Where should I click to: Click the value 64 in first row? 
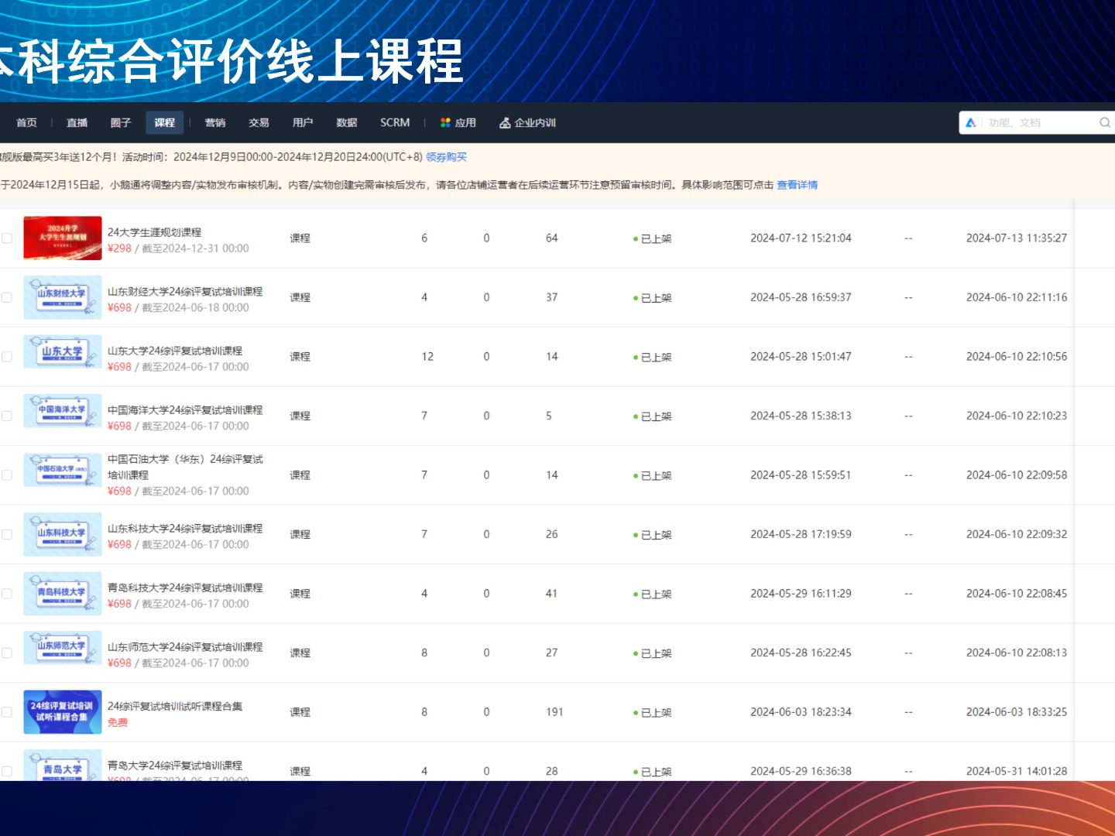pyautogui.click(x=551, y=238)
